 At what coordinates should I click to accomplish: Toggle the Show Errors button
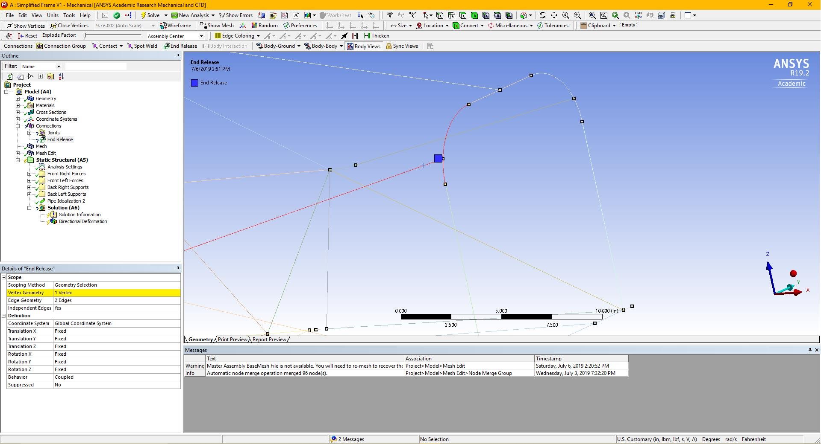point(235,15)
